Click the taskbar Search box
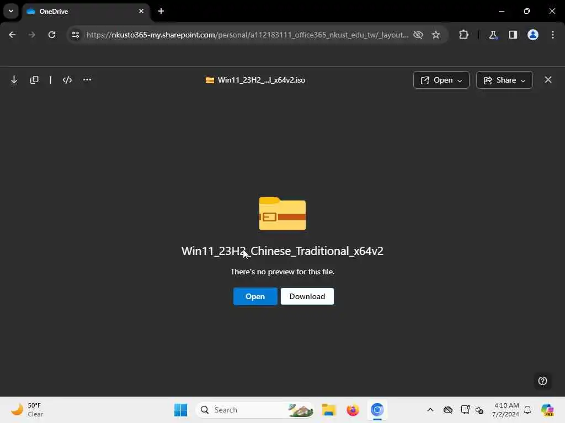This screenshot has width=565, height=423. click(255, 410)
